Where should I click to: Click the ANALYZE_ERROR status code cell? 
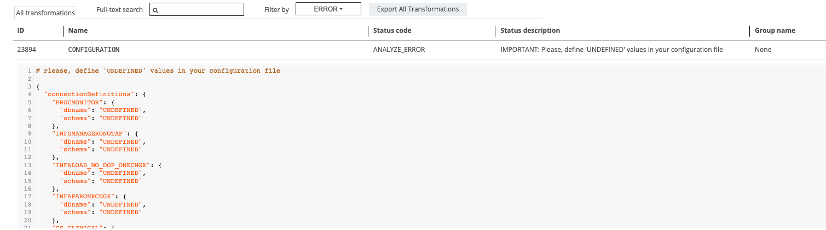pos(399,50)
